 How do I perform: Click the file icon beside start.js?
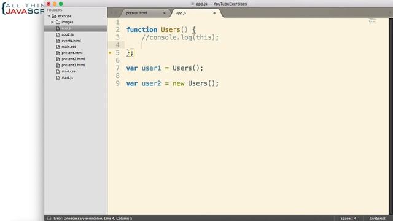pyautogui.click(x=58, y=77)
